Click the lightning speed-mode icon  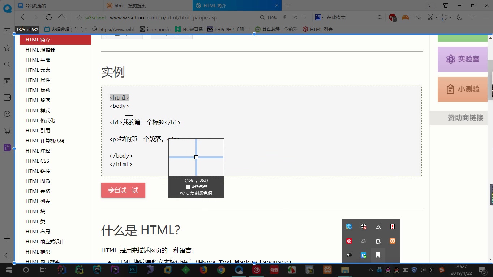[x=285, y=17]
